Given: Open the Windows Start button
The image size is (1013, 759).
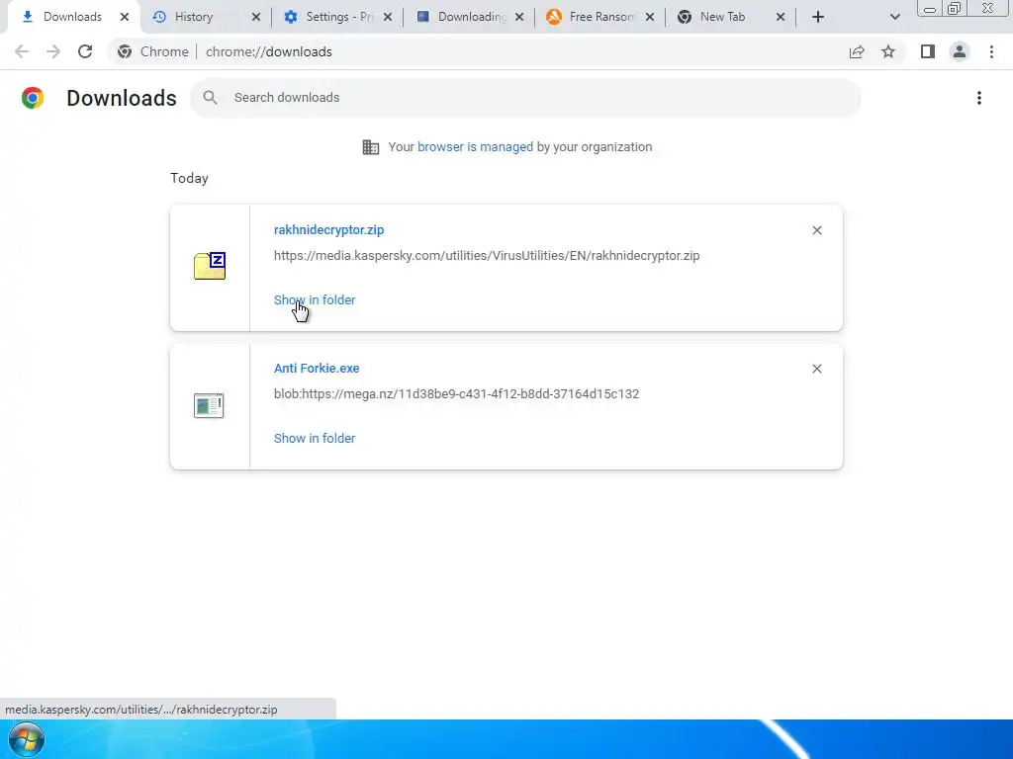Looking at the screenshot, I should (x=27, y=739).
